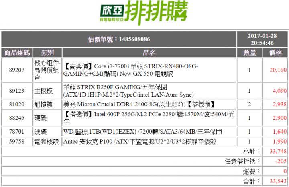Select barcode 89207 cell
Screen dimensions: 289x187
[17, 70]
